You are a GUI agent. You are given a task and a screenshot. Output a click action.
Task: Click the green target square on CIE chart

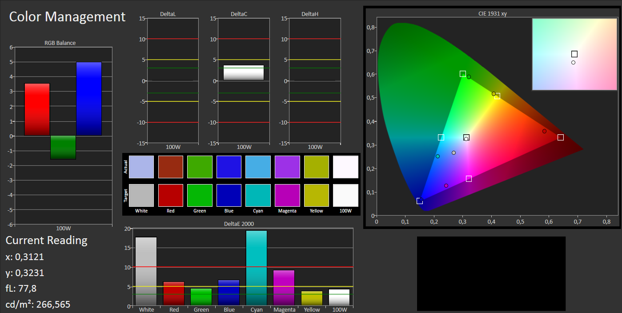pyautogui.click(x=463, y=74)
